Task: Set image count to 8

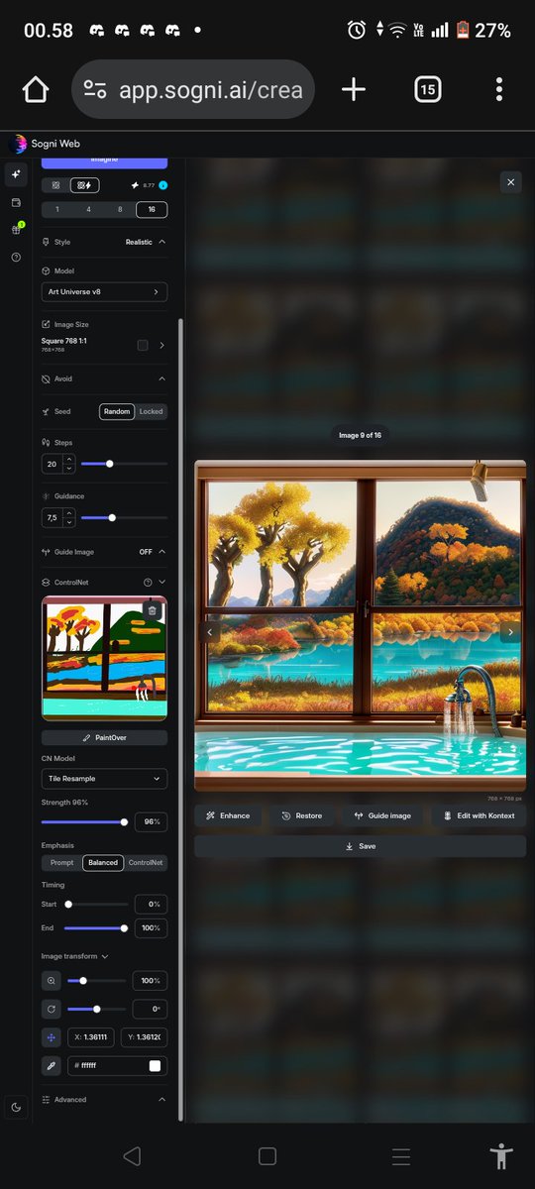Action: pos(120,209)
